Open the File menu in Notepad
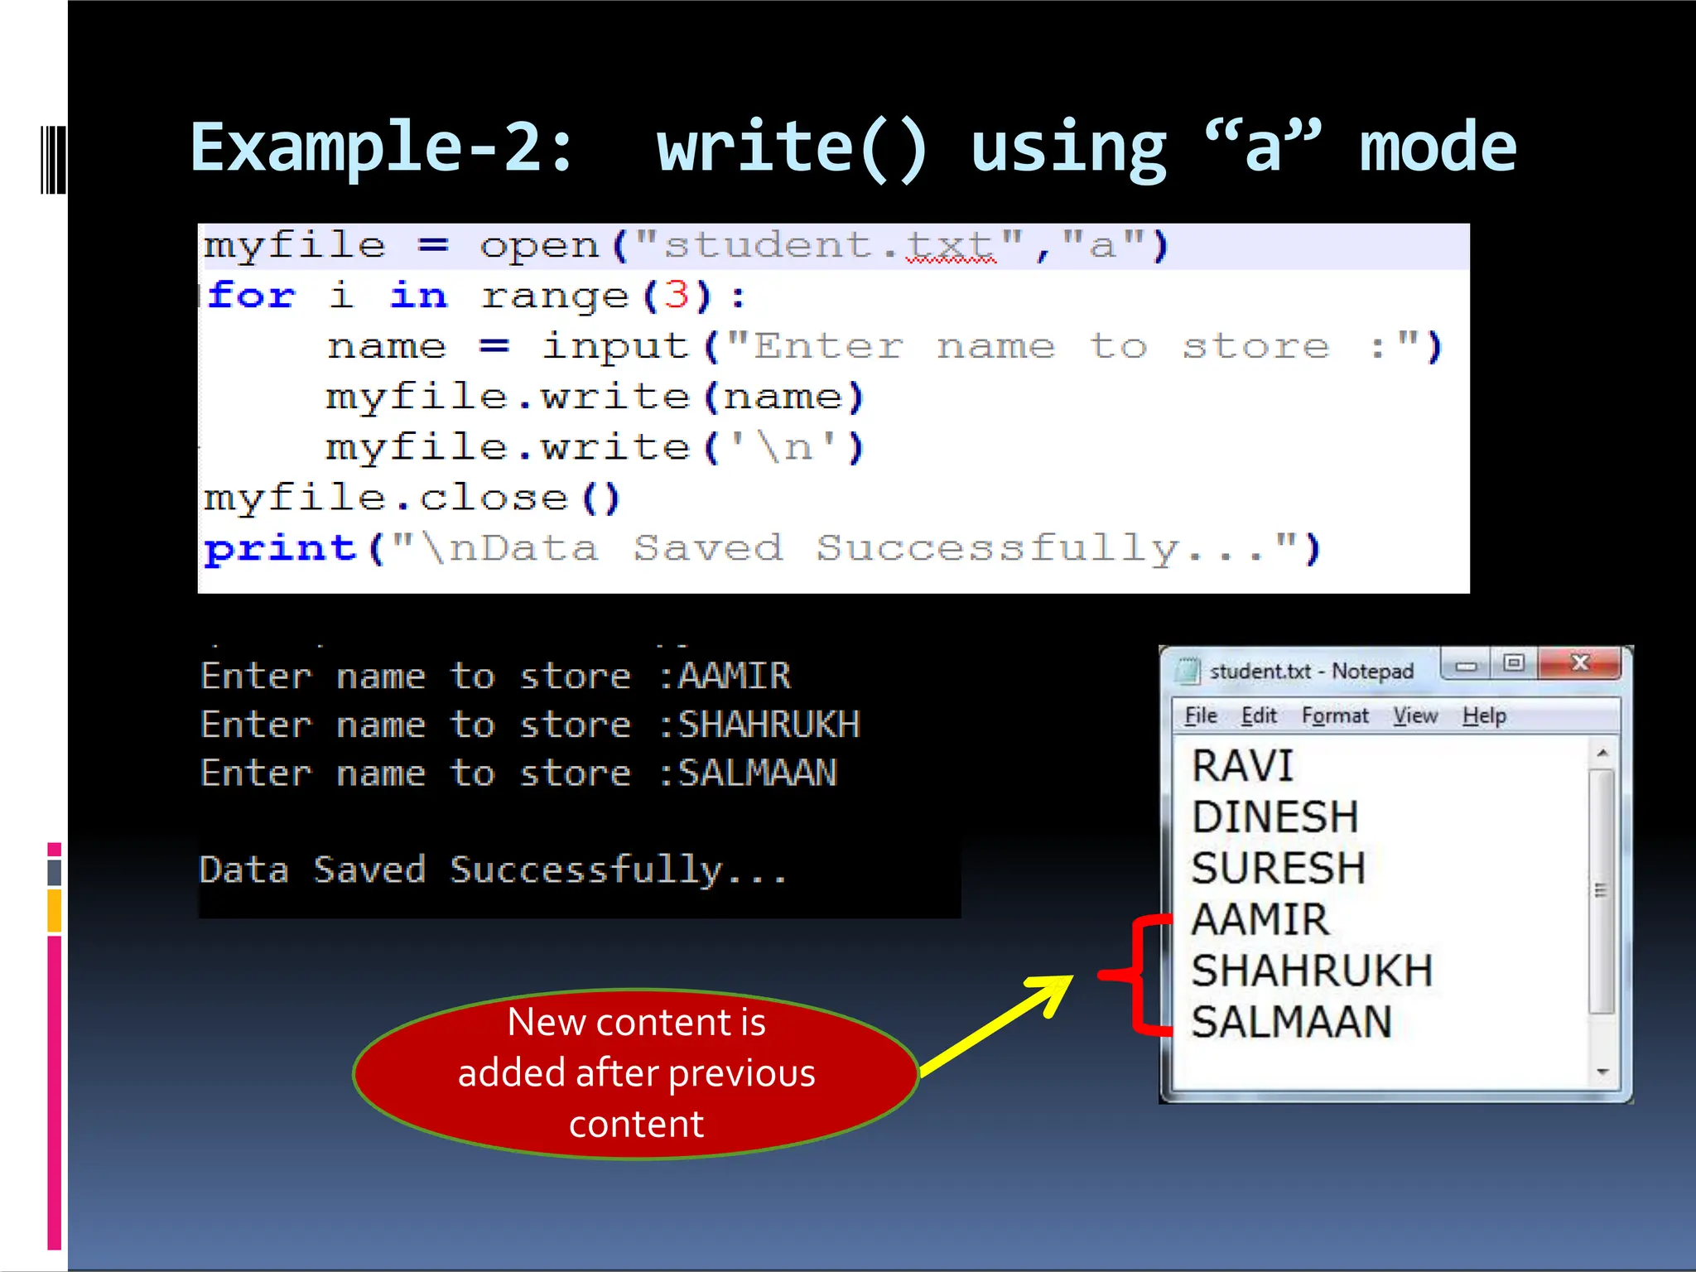The width and height of the screenshot is (1696, 1272). [x=1200, y=715]
